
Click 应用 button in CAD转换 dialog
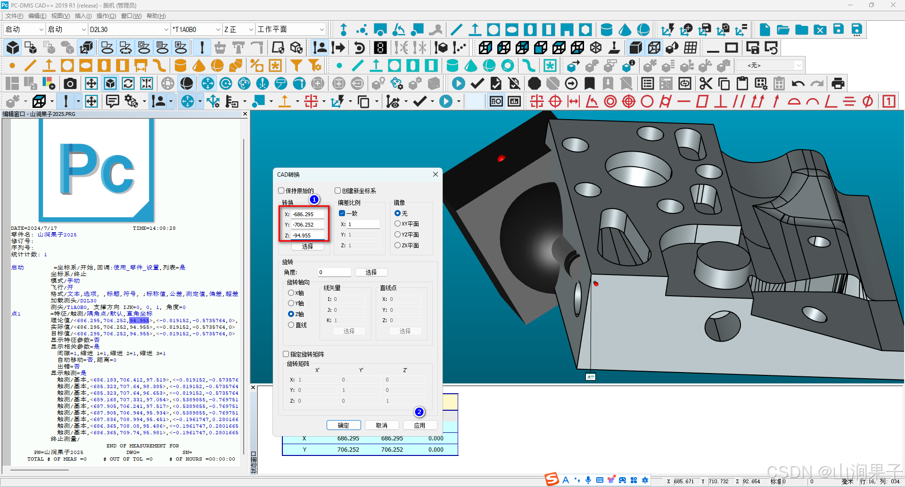tap(420, 425)
